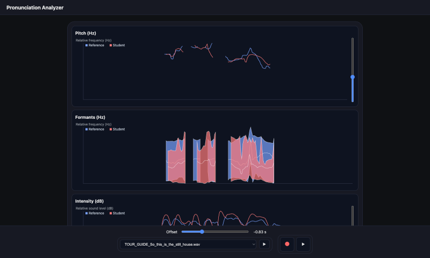Click the Intensity (dB) panel heading
This screenshot has width=430, height=258.
pos(89,201)
